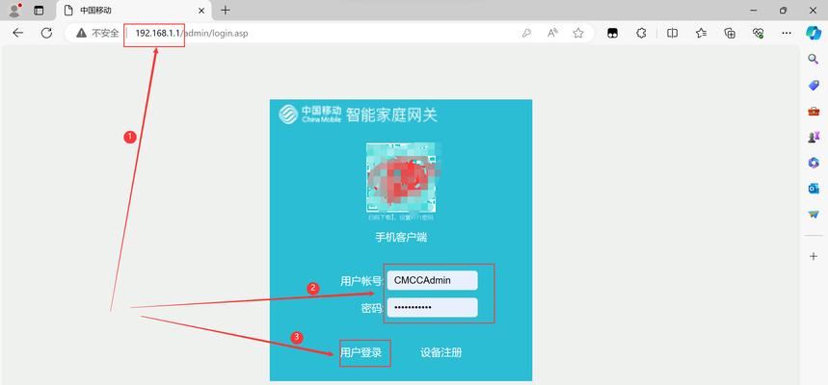The image size is (828, 385).
Task: Open the Settings and more ellipsis menu
Action: (787, 34)
